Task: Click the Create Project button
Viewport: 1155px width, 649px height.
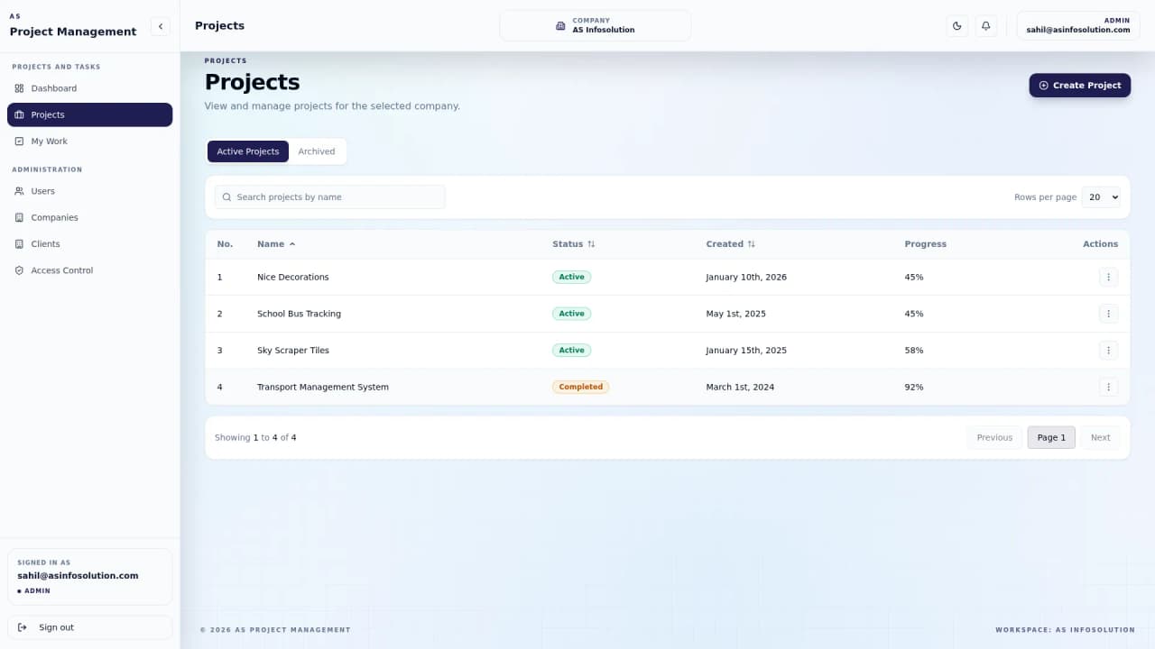Action: pyautogui.click(x=1079, y=85)
